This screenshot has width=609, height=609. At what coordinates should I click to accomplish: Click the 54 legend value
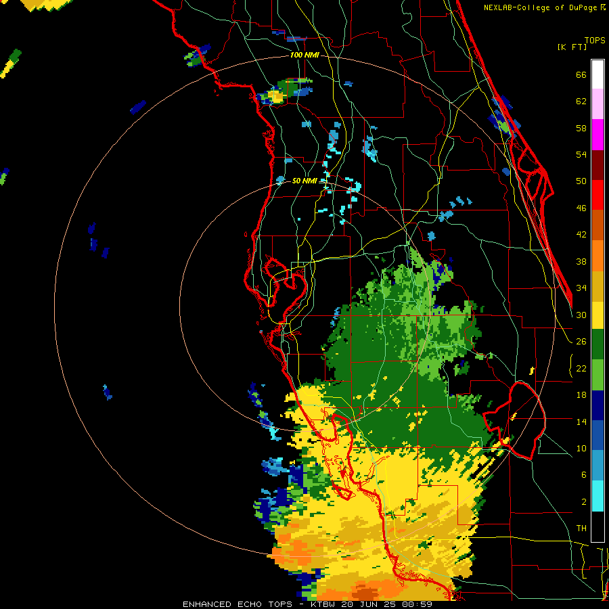tap(581, 154)
